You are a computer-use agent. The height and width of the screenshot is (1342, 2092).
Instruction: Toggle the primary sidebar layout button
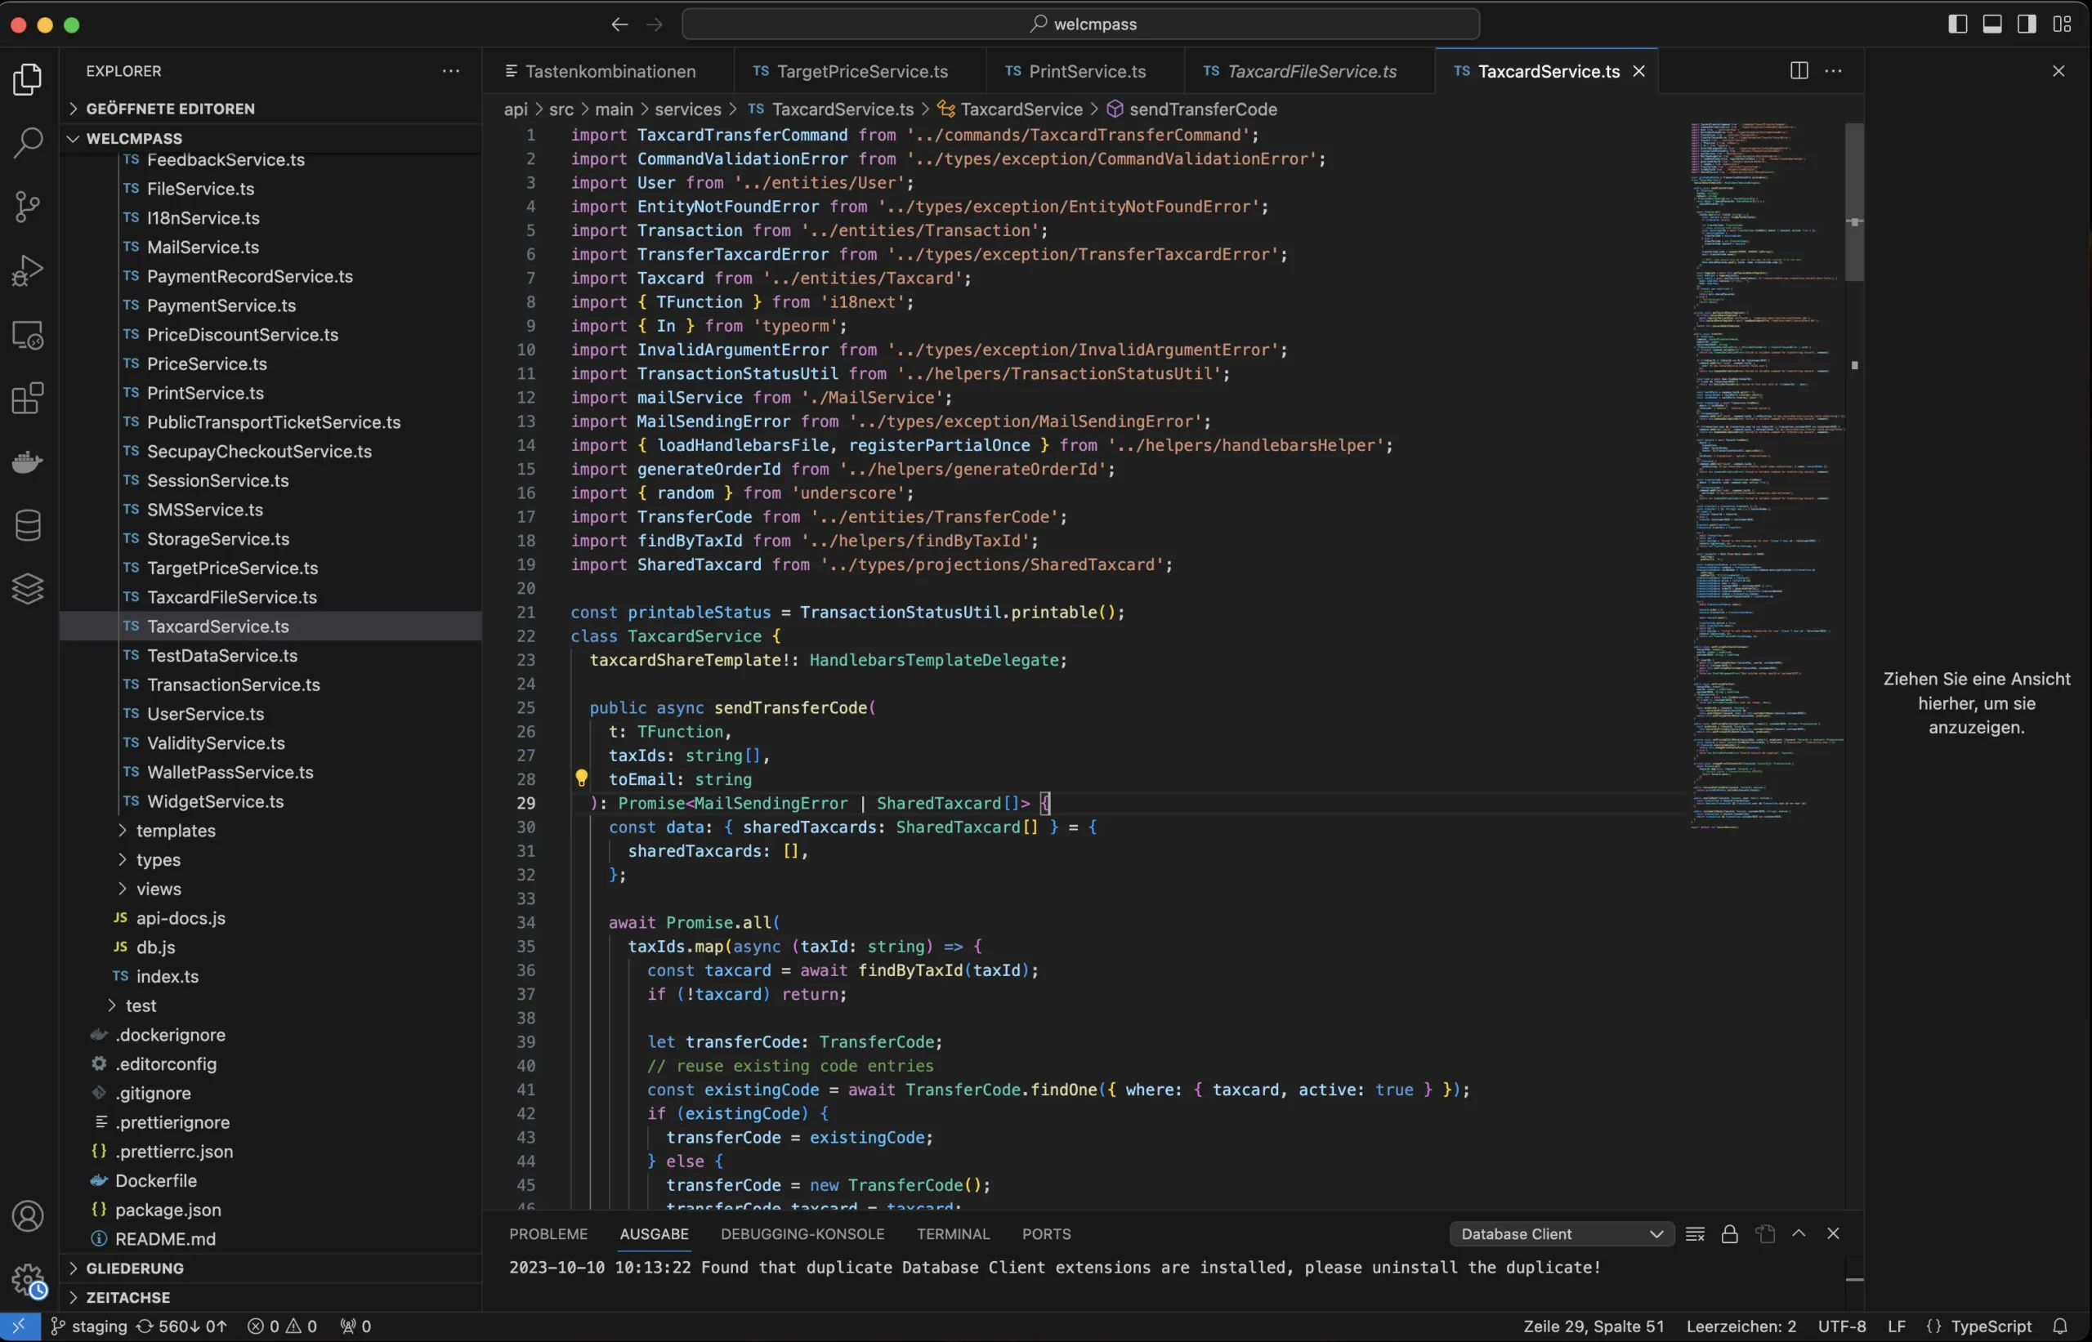1957,25
